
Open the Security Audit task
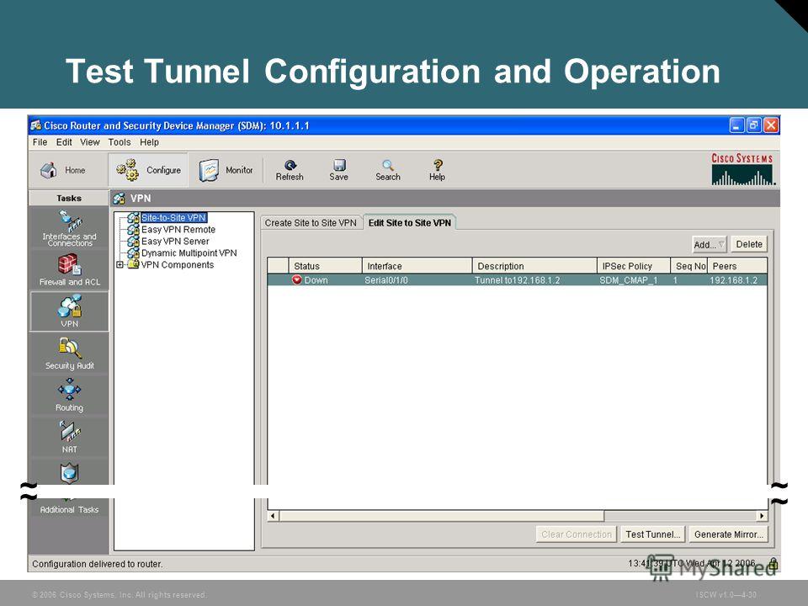[70, 353]
